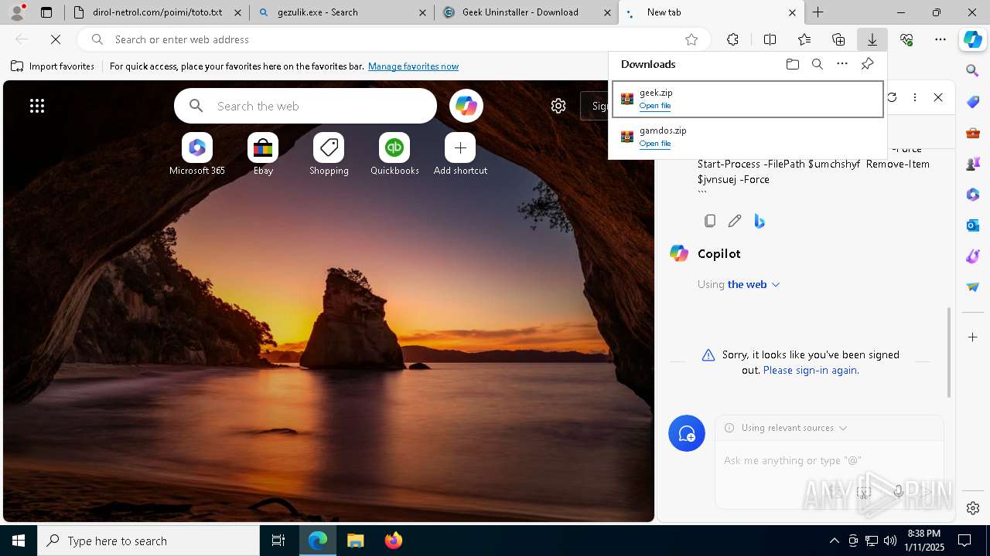
Task: Open sidebar Games chess icon
Action: (973, 164)
